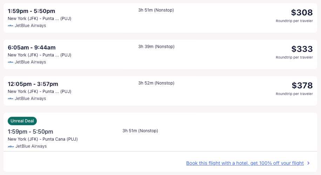Click JetBlue logo in the $378 flight

[x=11, y=99]
